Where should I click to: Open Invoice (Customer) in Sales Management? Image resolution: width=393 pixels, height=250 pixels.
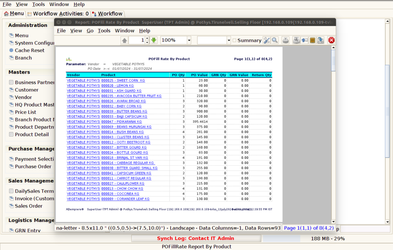31,199
